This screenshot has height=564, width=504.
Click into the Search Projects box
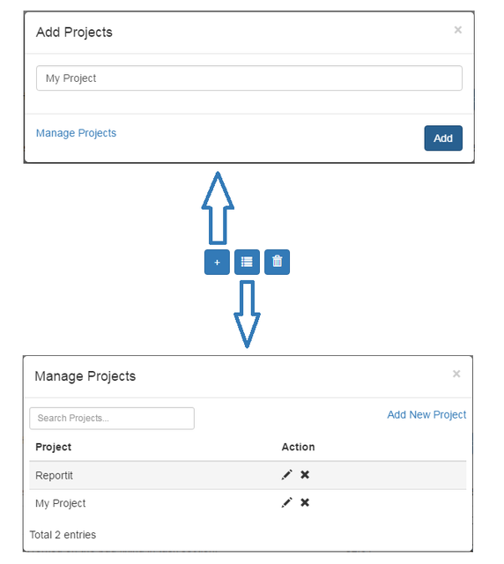pyautogui.click(x=112, y=418)
